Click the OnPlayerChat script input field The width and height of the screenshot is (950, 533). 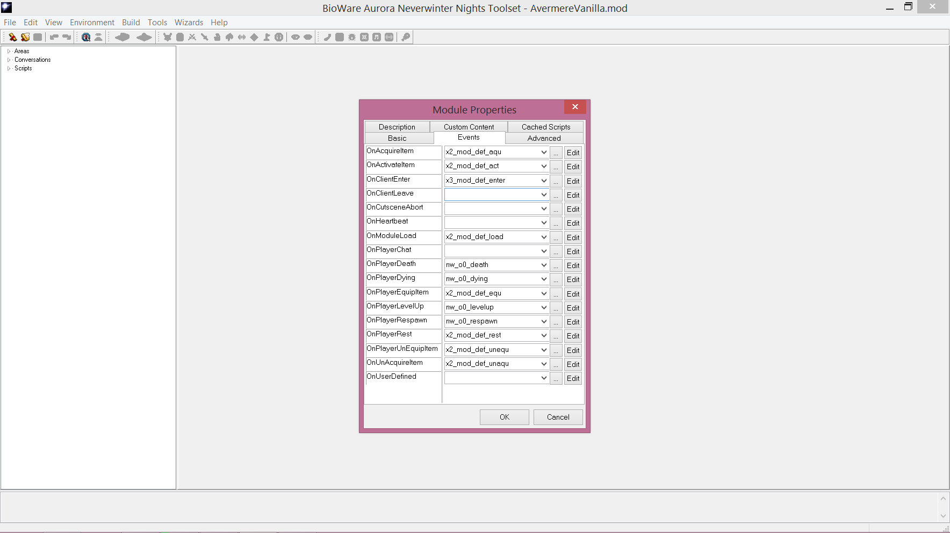[492, 251]
